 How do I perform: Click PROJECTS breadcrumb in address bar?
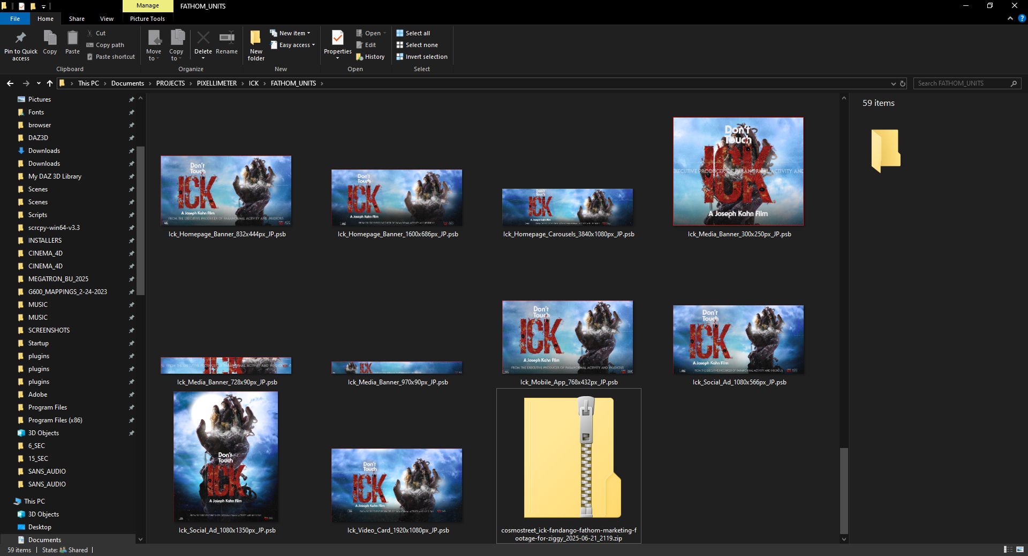point(170,83)
